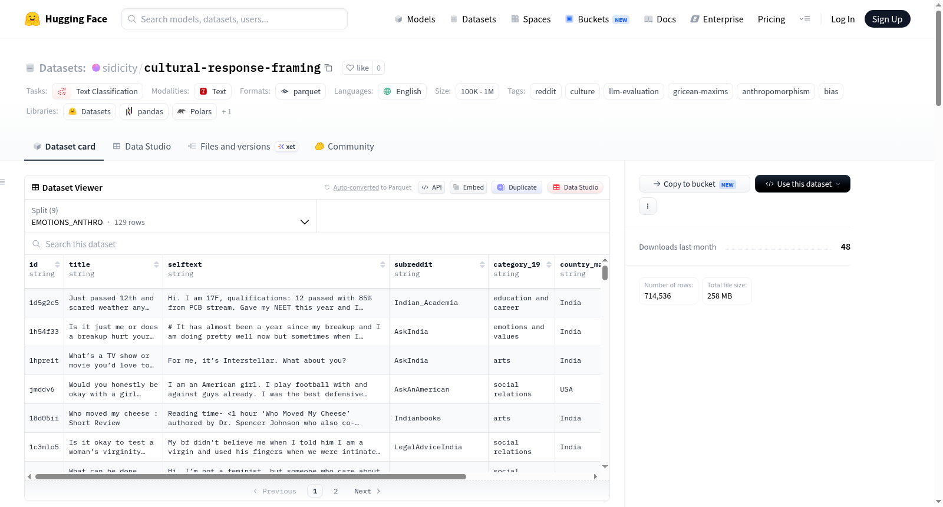This screenshot has height=507, width=943.
Task: Focus the Search this dataset field
Action: [x=317, y=244]
